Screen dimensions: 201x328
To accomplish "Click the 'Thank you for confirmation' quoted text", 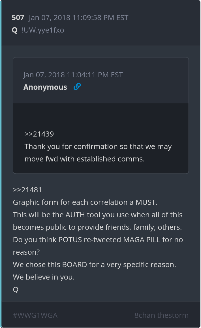I will [98, 146].
